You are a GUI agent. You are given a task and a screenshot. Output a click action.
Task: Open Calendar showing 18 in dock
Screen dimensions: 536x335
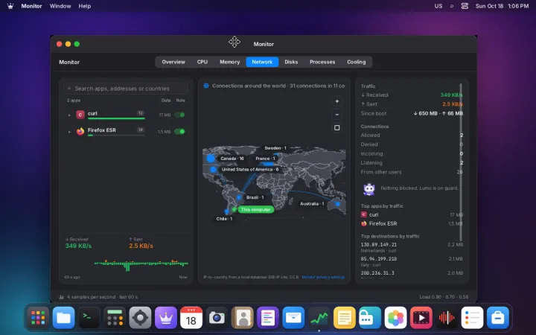tap(191, 318)
